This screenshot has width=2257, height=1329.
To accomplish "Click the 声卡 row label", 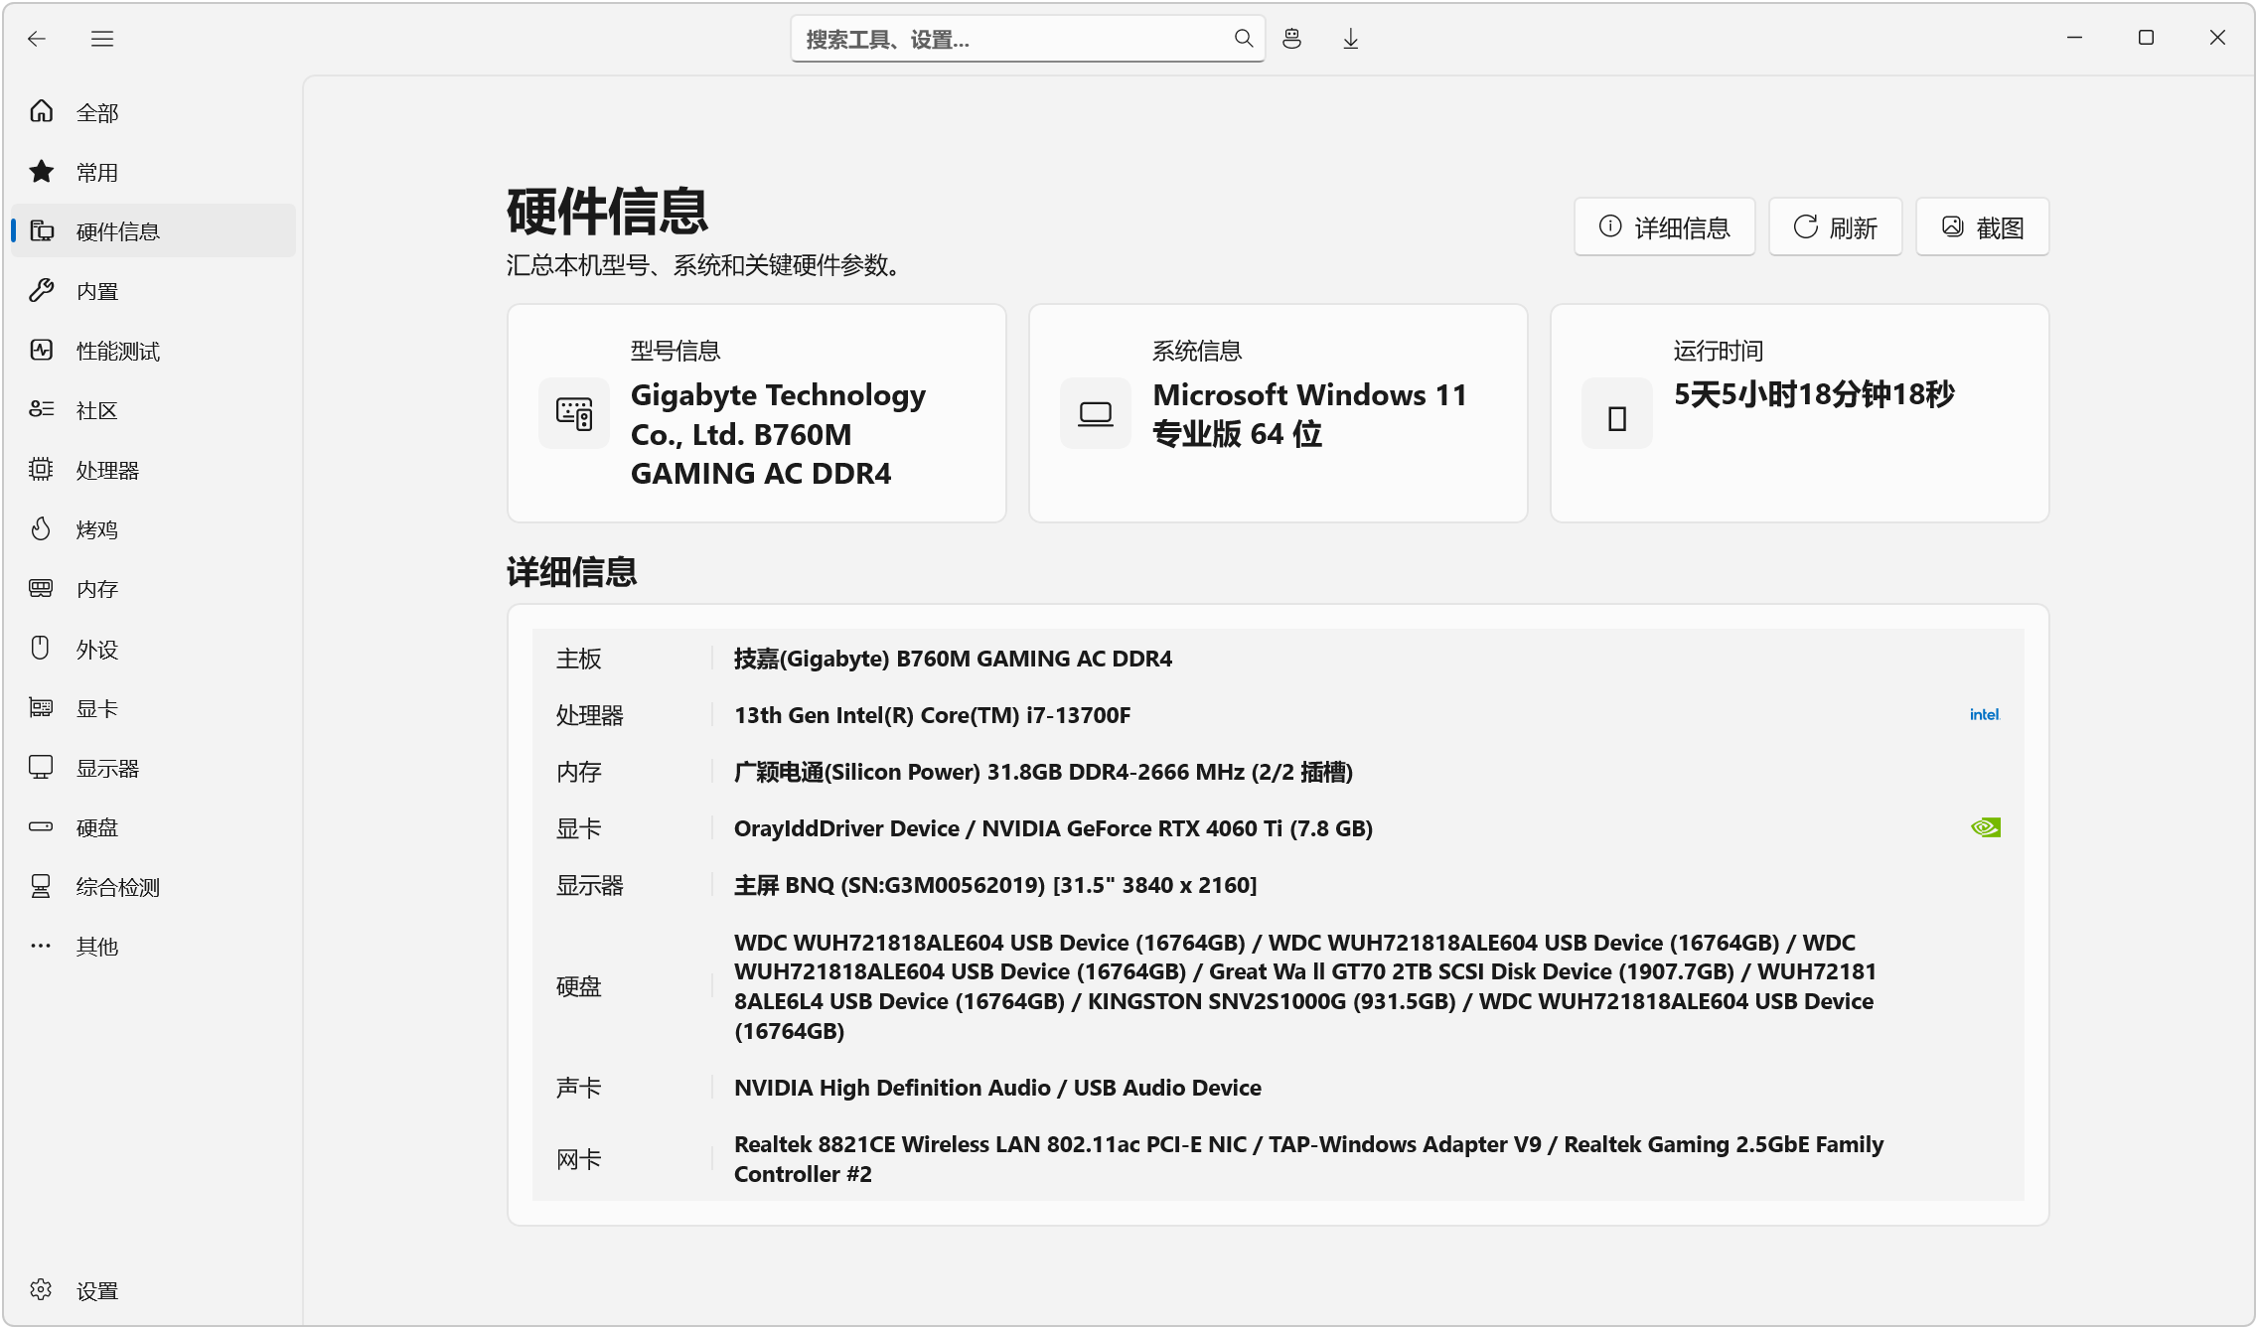I will 578,1088.
